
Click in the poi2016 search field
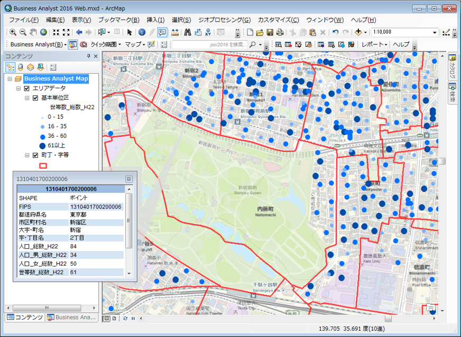[x=209, y=45]
